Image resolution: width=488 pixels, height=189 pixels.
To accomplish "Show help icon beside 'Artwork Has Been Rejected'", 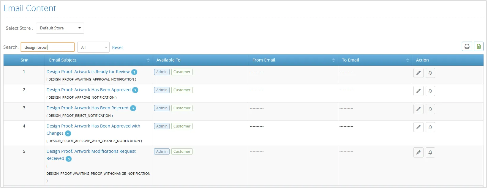I will (133, 108).
